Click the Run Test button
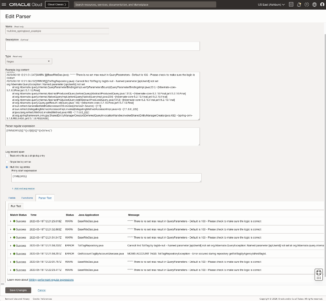Screen dimensions: 326x301 [x=16, y=206]
